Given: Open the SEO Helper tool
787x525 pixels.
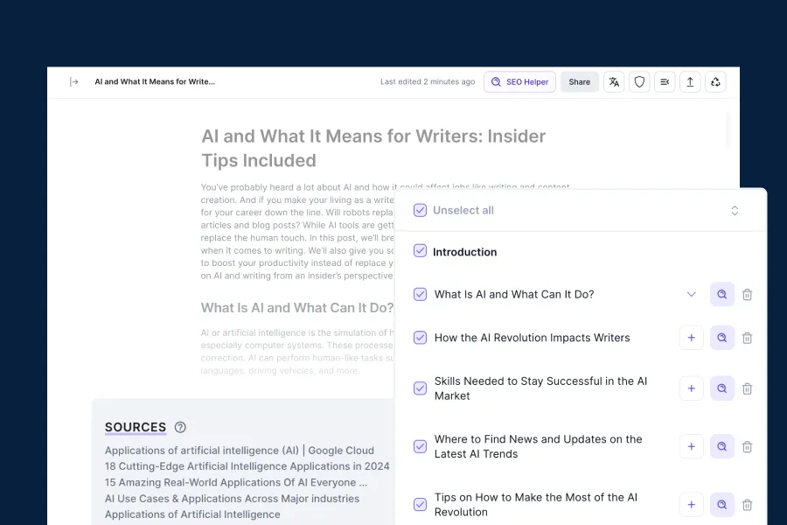Looking at the screenshot, I should 519,82.
